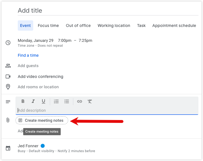Screen dimensions: 203x161
Task: Click Add rooms or location field
Action: (38, 87)
